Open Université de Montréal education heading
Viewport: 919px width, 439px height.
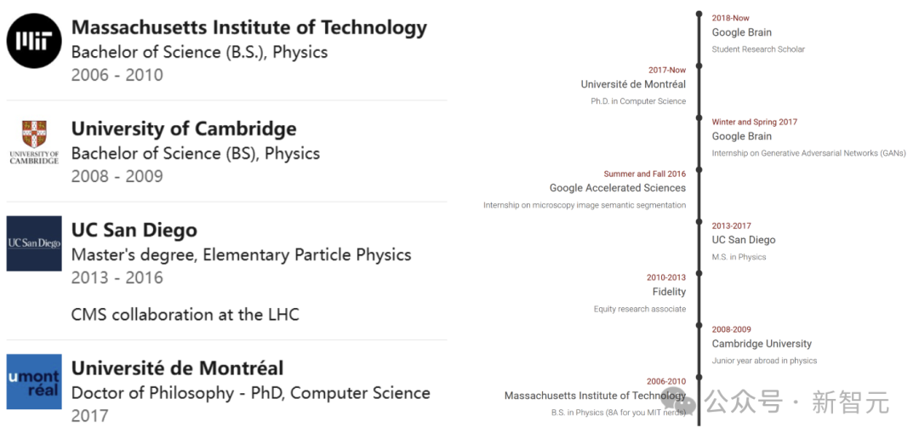point(177,368)
